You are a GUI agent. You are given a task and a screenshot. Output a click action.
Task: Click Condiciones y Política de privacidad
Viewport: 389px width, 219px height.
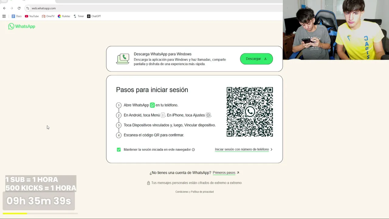point(194,192)
